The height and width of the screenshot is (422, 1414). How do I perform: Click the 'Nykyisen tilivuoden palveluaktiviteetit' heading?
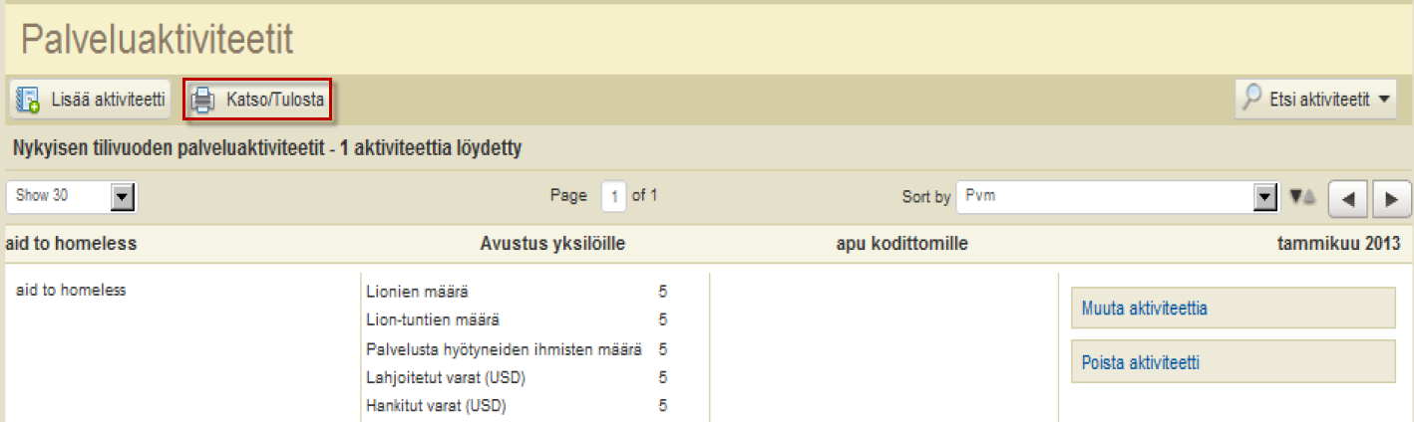[x=267, y=149]
